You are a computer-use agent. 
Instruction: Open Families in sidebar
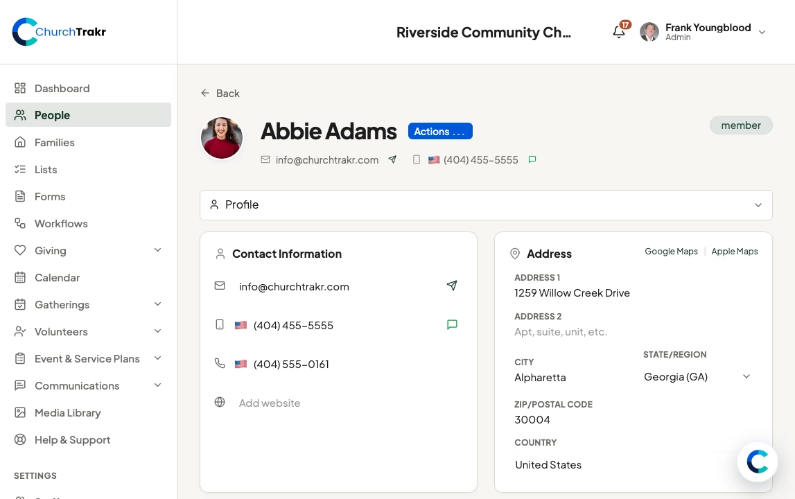pyautogui.click(x=88, y=143)
